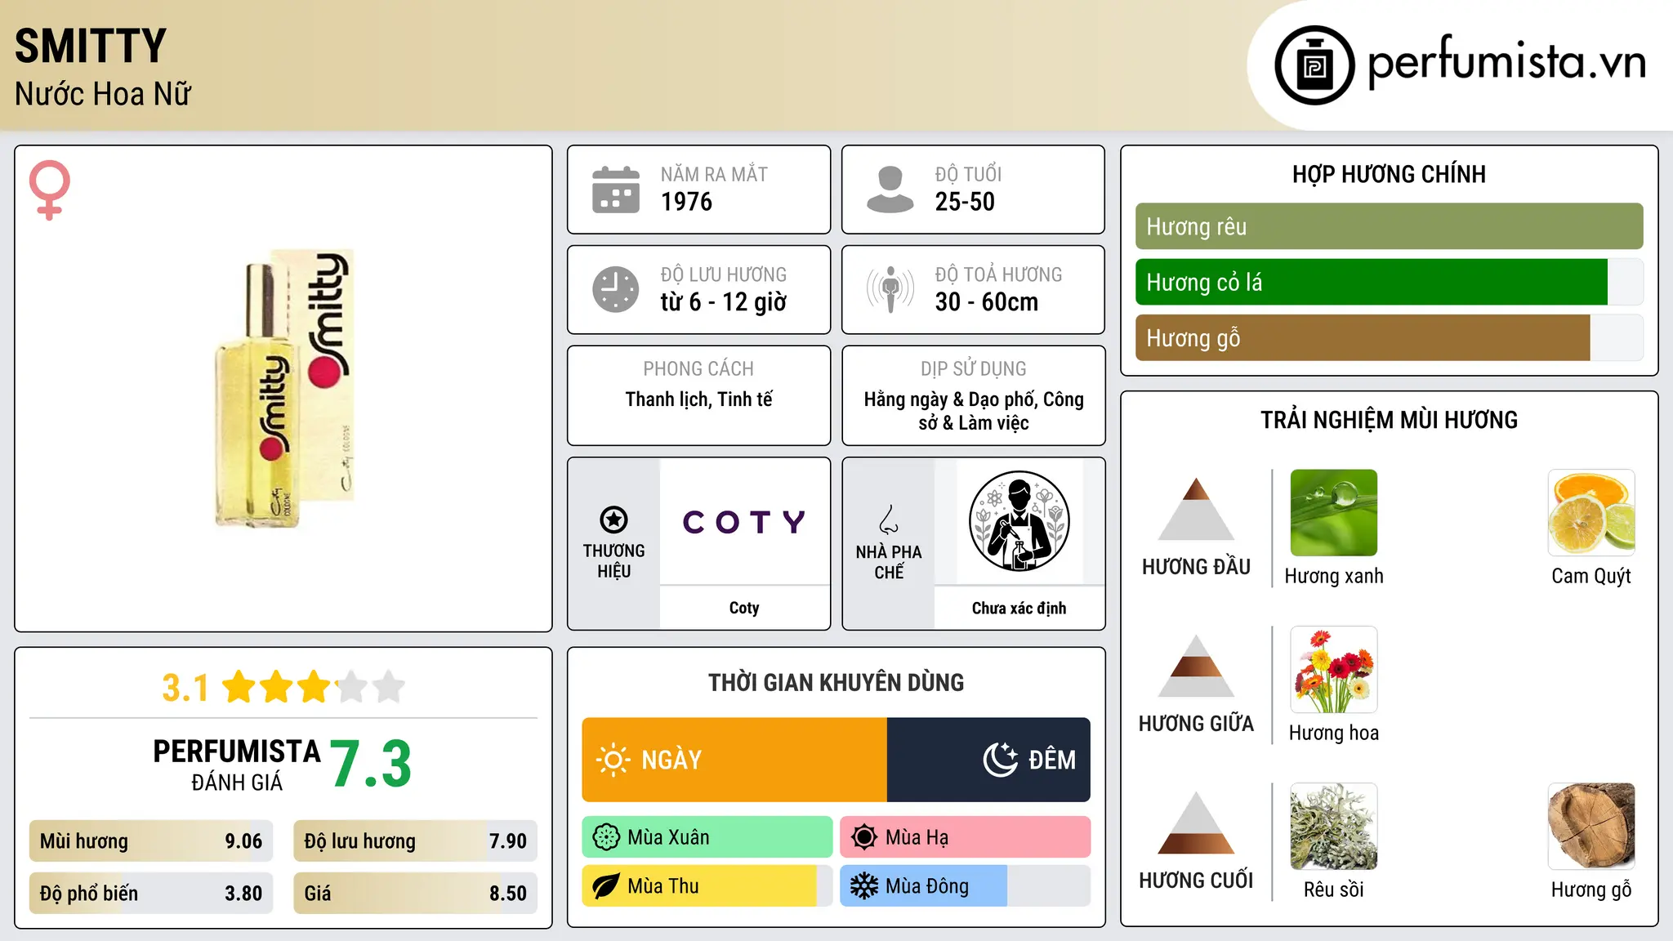Click the Nước Hoa Nữ subtitle

coord(103,94)
